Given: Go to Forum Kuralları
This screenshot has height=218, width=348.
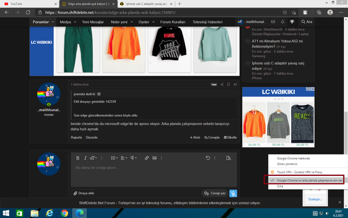Looking at the screenshot, I should tap(173, 22).
